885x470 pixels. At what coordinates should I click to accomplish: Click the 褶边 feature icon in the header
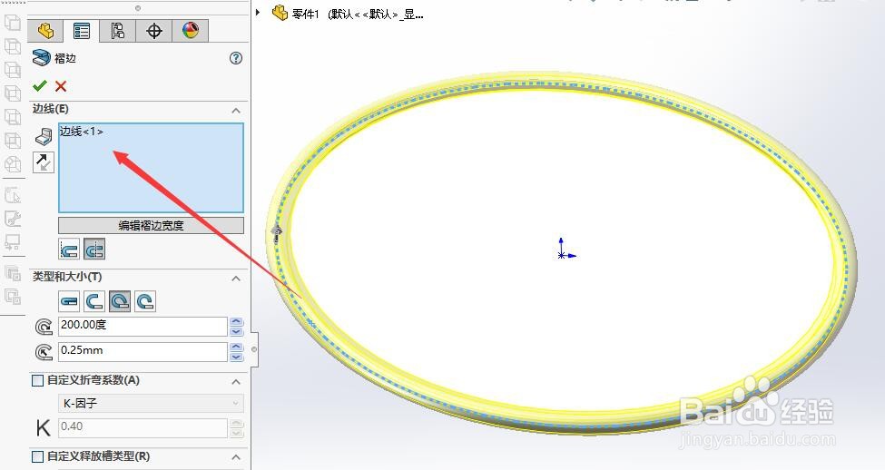click(41, 57)
